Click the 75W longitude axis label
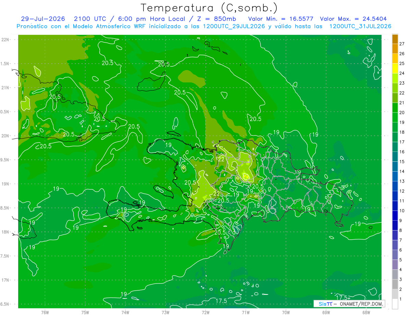Screen dimensions: 411x317 (x=85, y=312)
